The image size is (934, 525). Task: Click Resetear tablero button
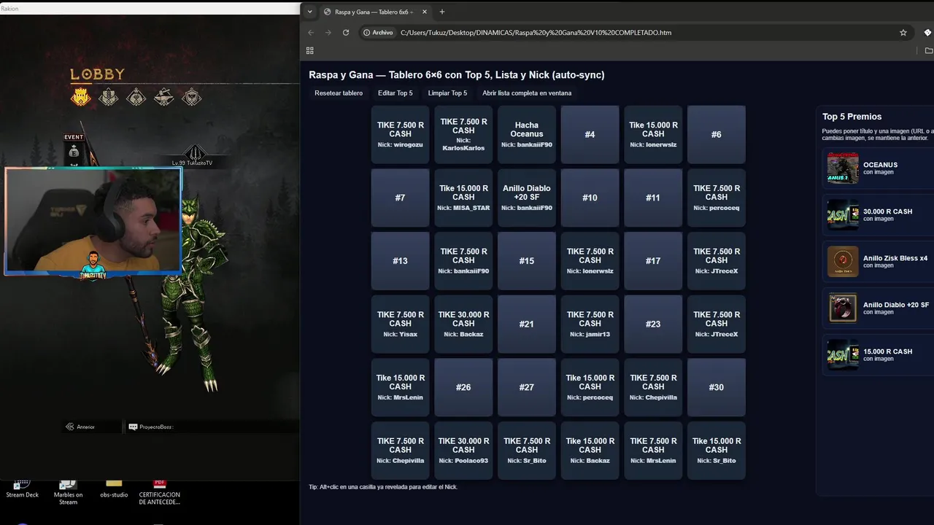click(x=339, y=93)
